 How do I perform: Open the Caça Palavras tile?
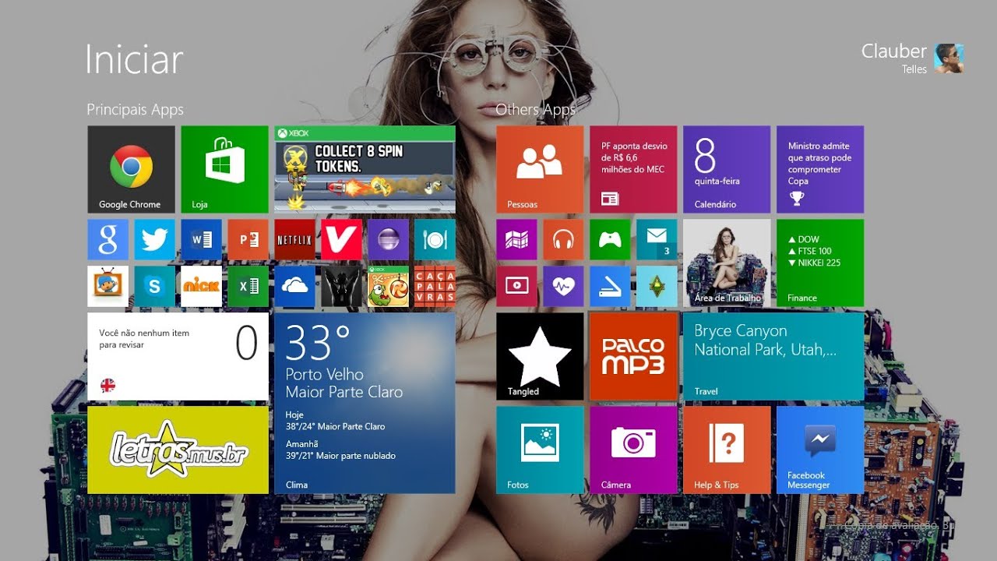pyautogui.click(x=435, y=287)
